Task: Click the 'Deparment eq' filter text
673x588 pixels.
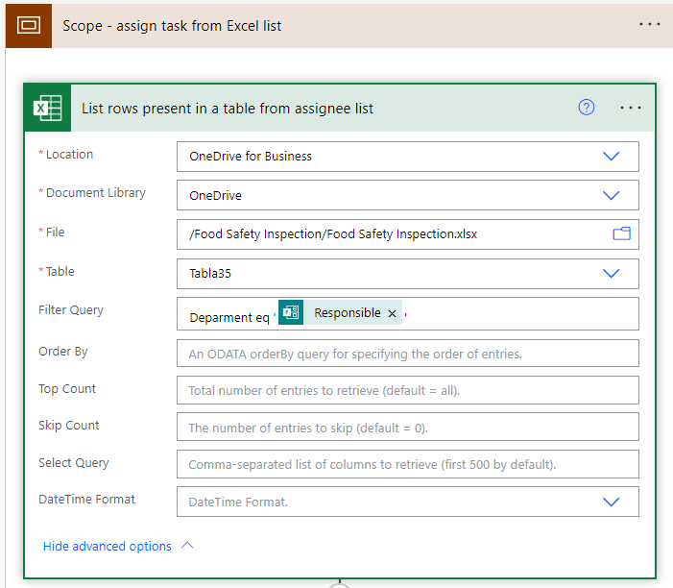Action: point(229,317)
